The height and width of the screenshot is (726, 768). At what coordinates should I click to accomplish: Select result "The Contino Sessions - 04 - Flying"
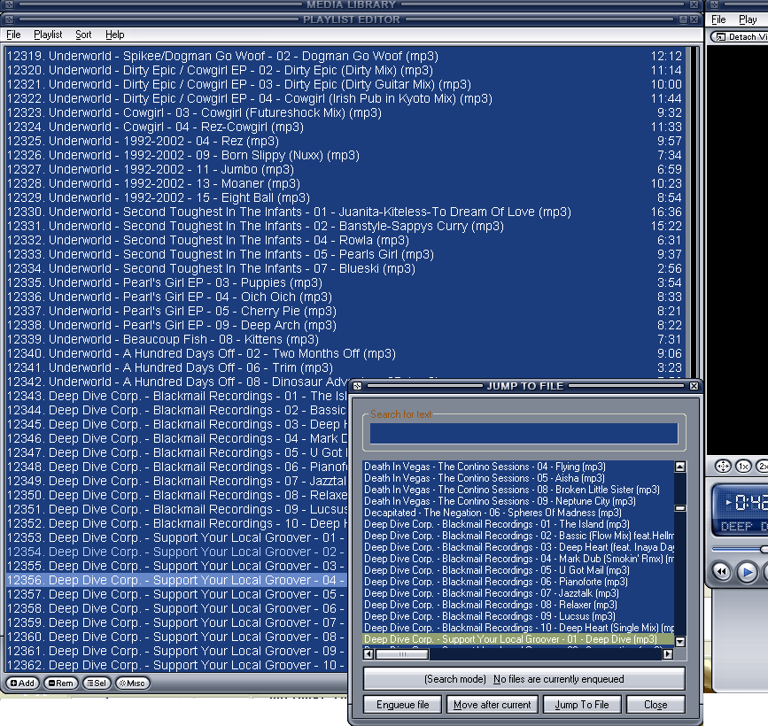(519, 467)
